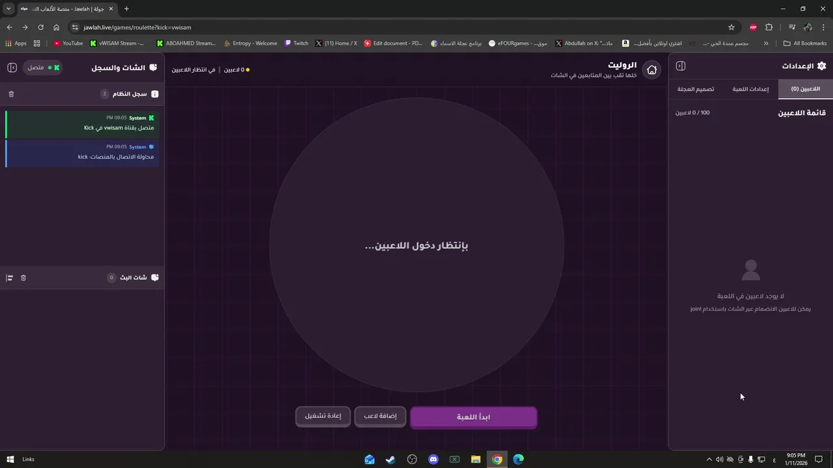Switch to the إعدادات اللعبة tab

pyautogui.click(x=750, y=89)
